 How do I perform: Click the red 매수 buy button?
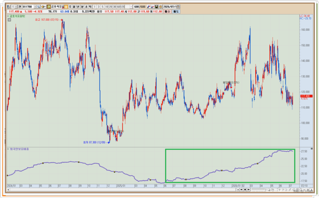click(x=167, y=12)
